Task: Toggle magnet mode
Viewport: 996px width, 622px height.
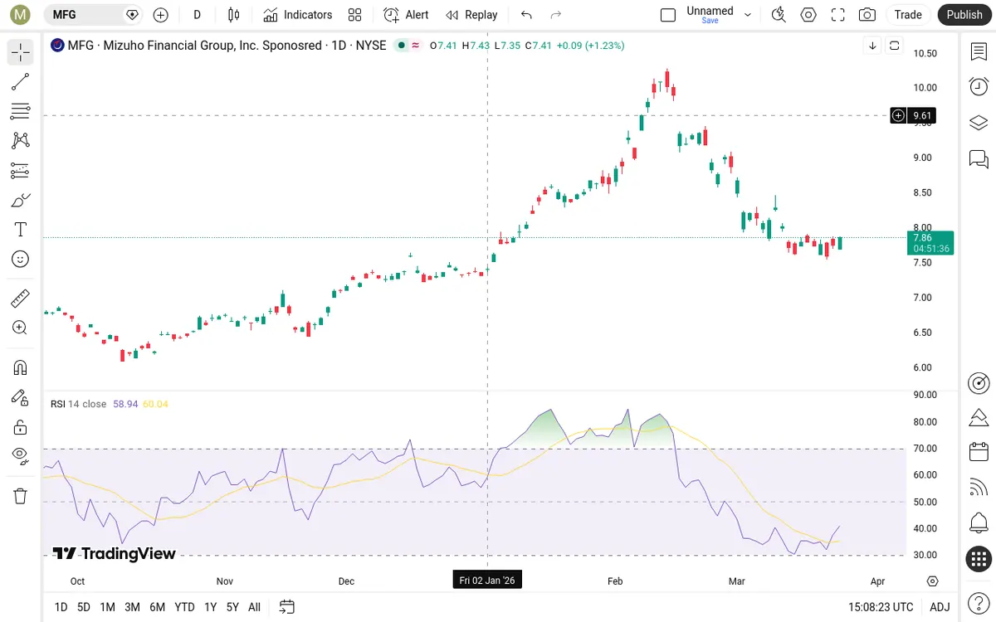Action: 21,367
